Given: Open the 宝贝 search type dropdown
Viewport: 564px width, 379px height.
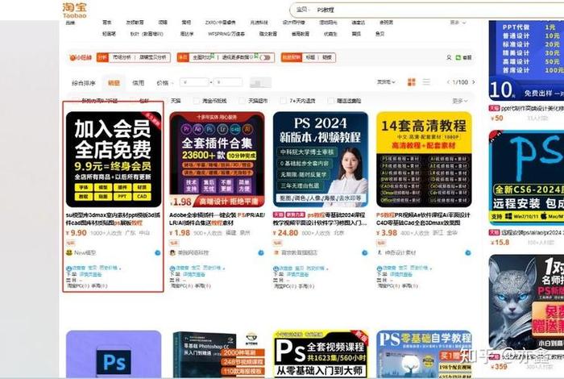Looking at the screenshot, I should pyautogui.click(x=303, y=10).
